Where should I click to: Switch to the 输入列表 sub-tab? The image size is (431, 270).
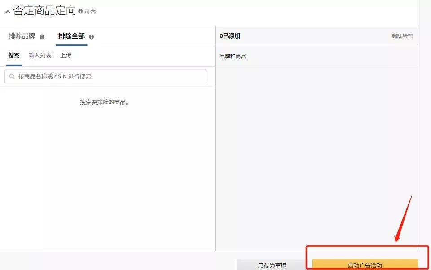40,55
